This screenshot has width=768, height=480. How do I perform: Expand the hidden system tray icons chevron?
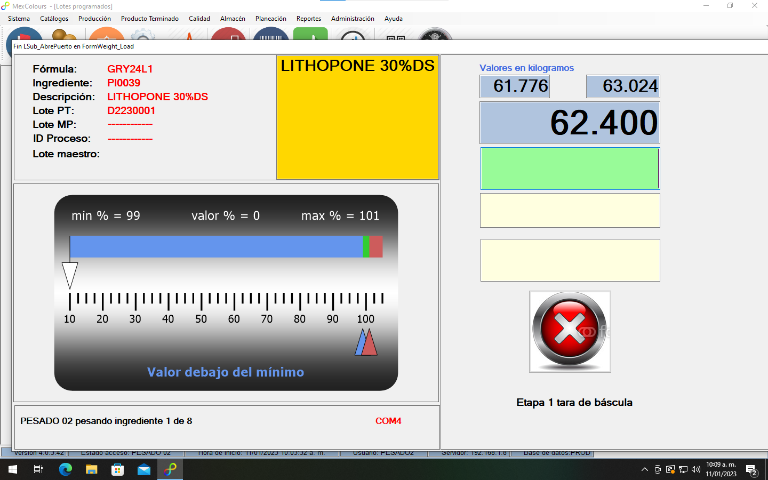coord(644,469)
